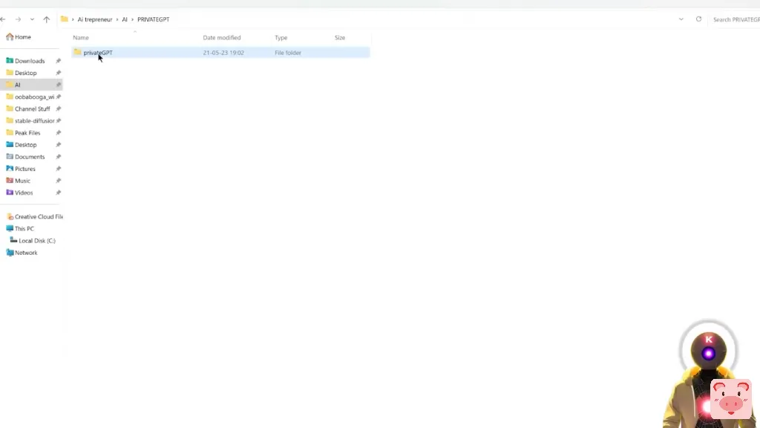Open the oobabooga_wi folder shortcut

(x=34, y=97)
